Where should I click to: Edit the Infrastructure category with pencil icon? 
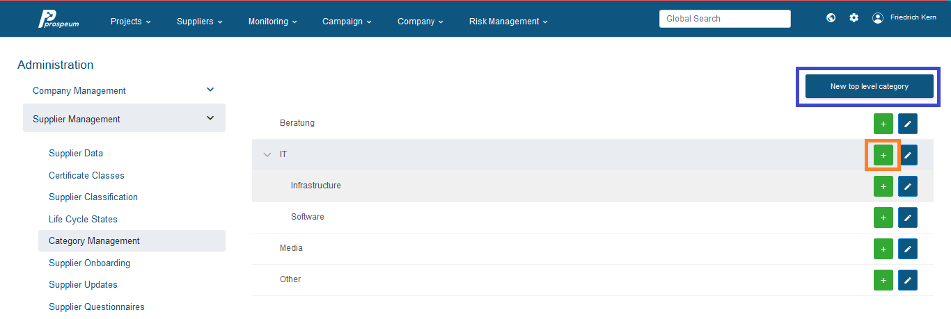coord(907,186)
